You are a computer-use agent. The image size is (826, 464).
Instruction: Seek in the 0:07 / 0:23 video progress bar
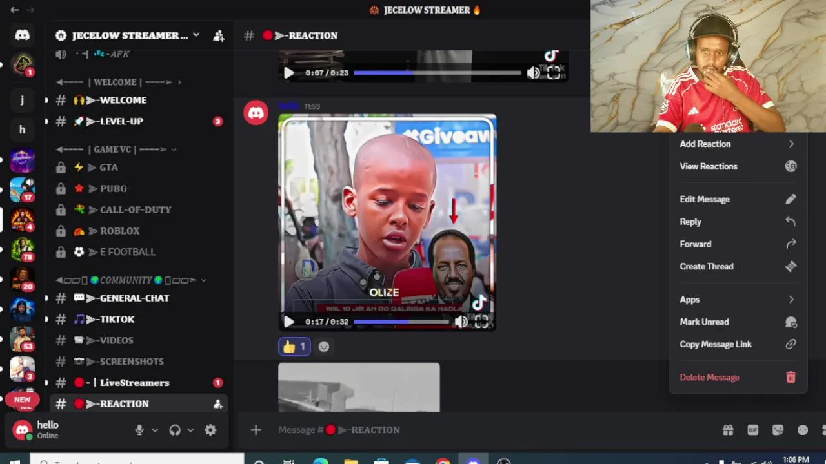click(437, 73)
